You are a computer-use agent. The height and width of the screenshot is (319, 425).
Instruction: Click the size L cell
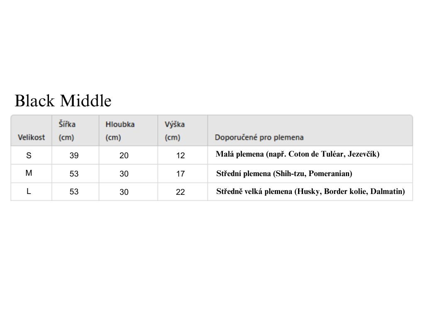pos(29,191)
